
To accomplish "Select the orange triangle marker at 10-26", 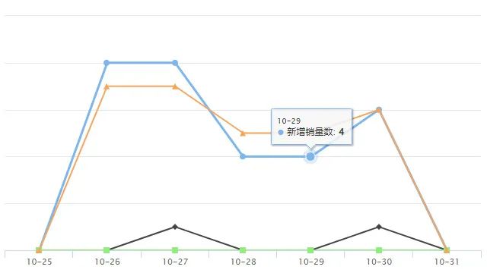I will [107, 86].
